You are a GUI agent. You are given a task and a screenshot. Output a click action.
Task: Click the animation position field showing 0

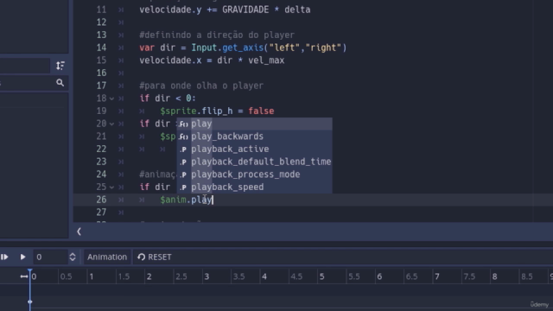(50, 257)
